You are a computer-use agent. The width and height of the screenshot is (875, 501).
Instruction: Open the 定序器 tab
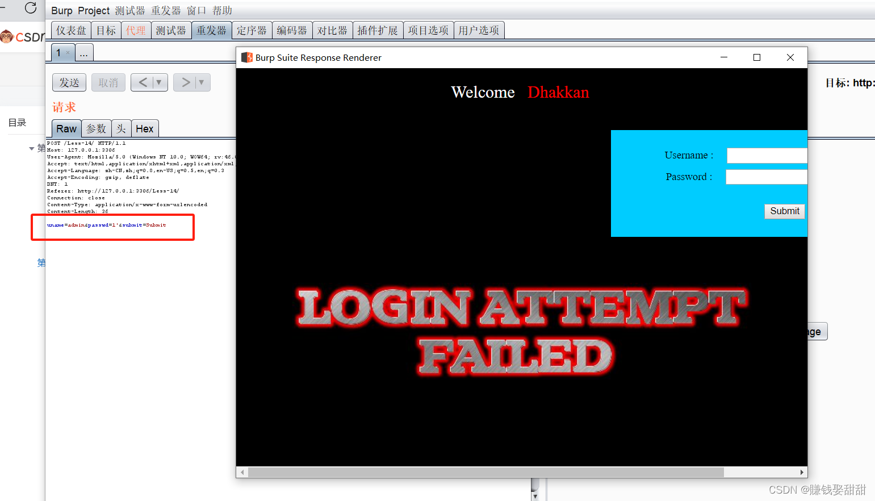pyautogui.click(x=252, y=30)
